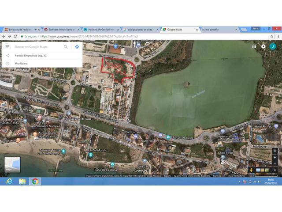Close the Nueva pestaña tab
This screenshot has width=282, height=212.
(236, 30)
